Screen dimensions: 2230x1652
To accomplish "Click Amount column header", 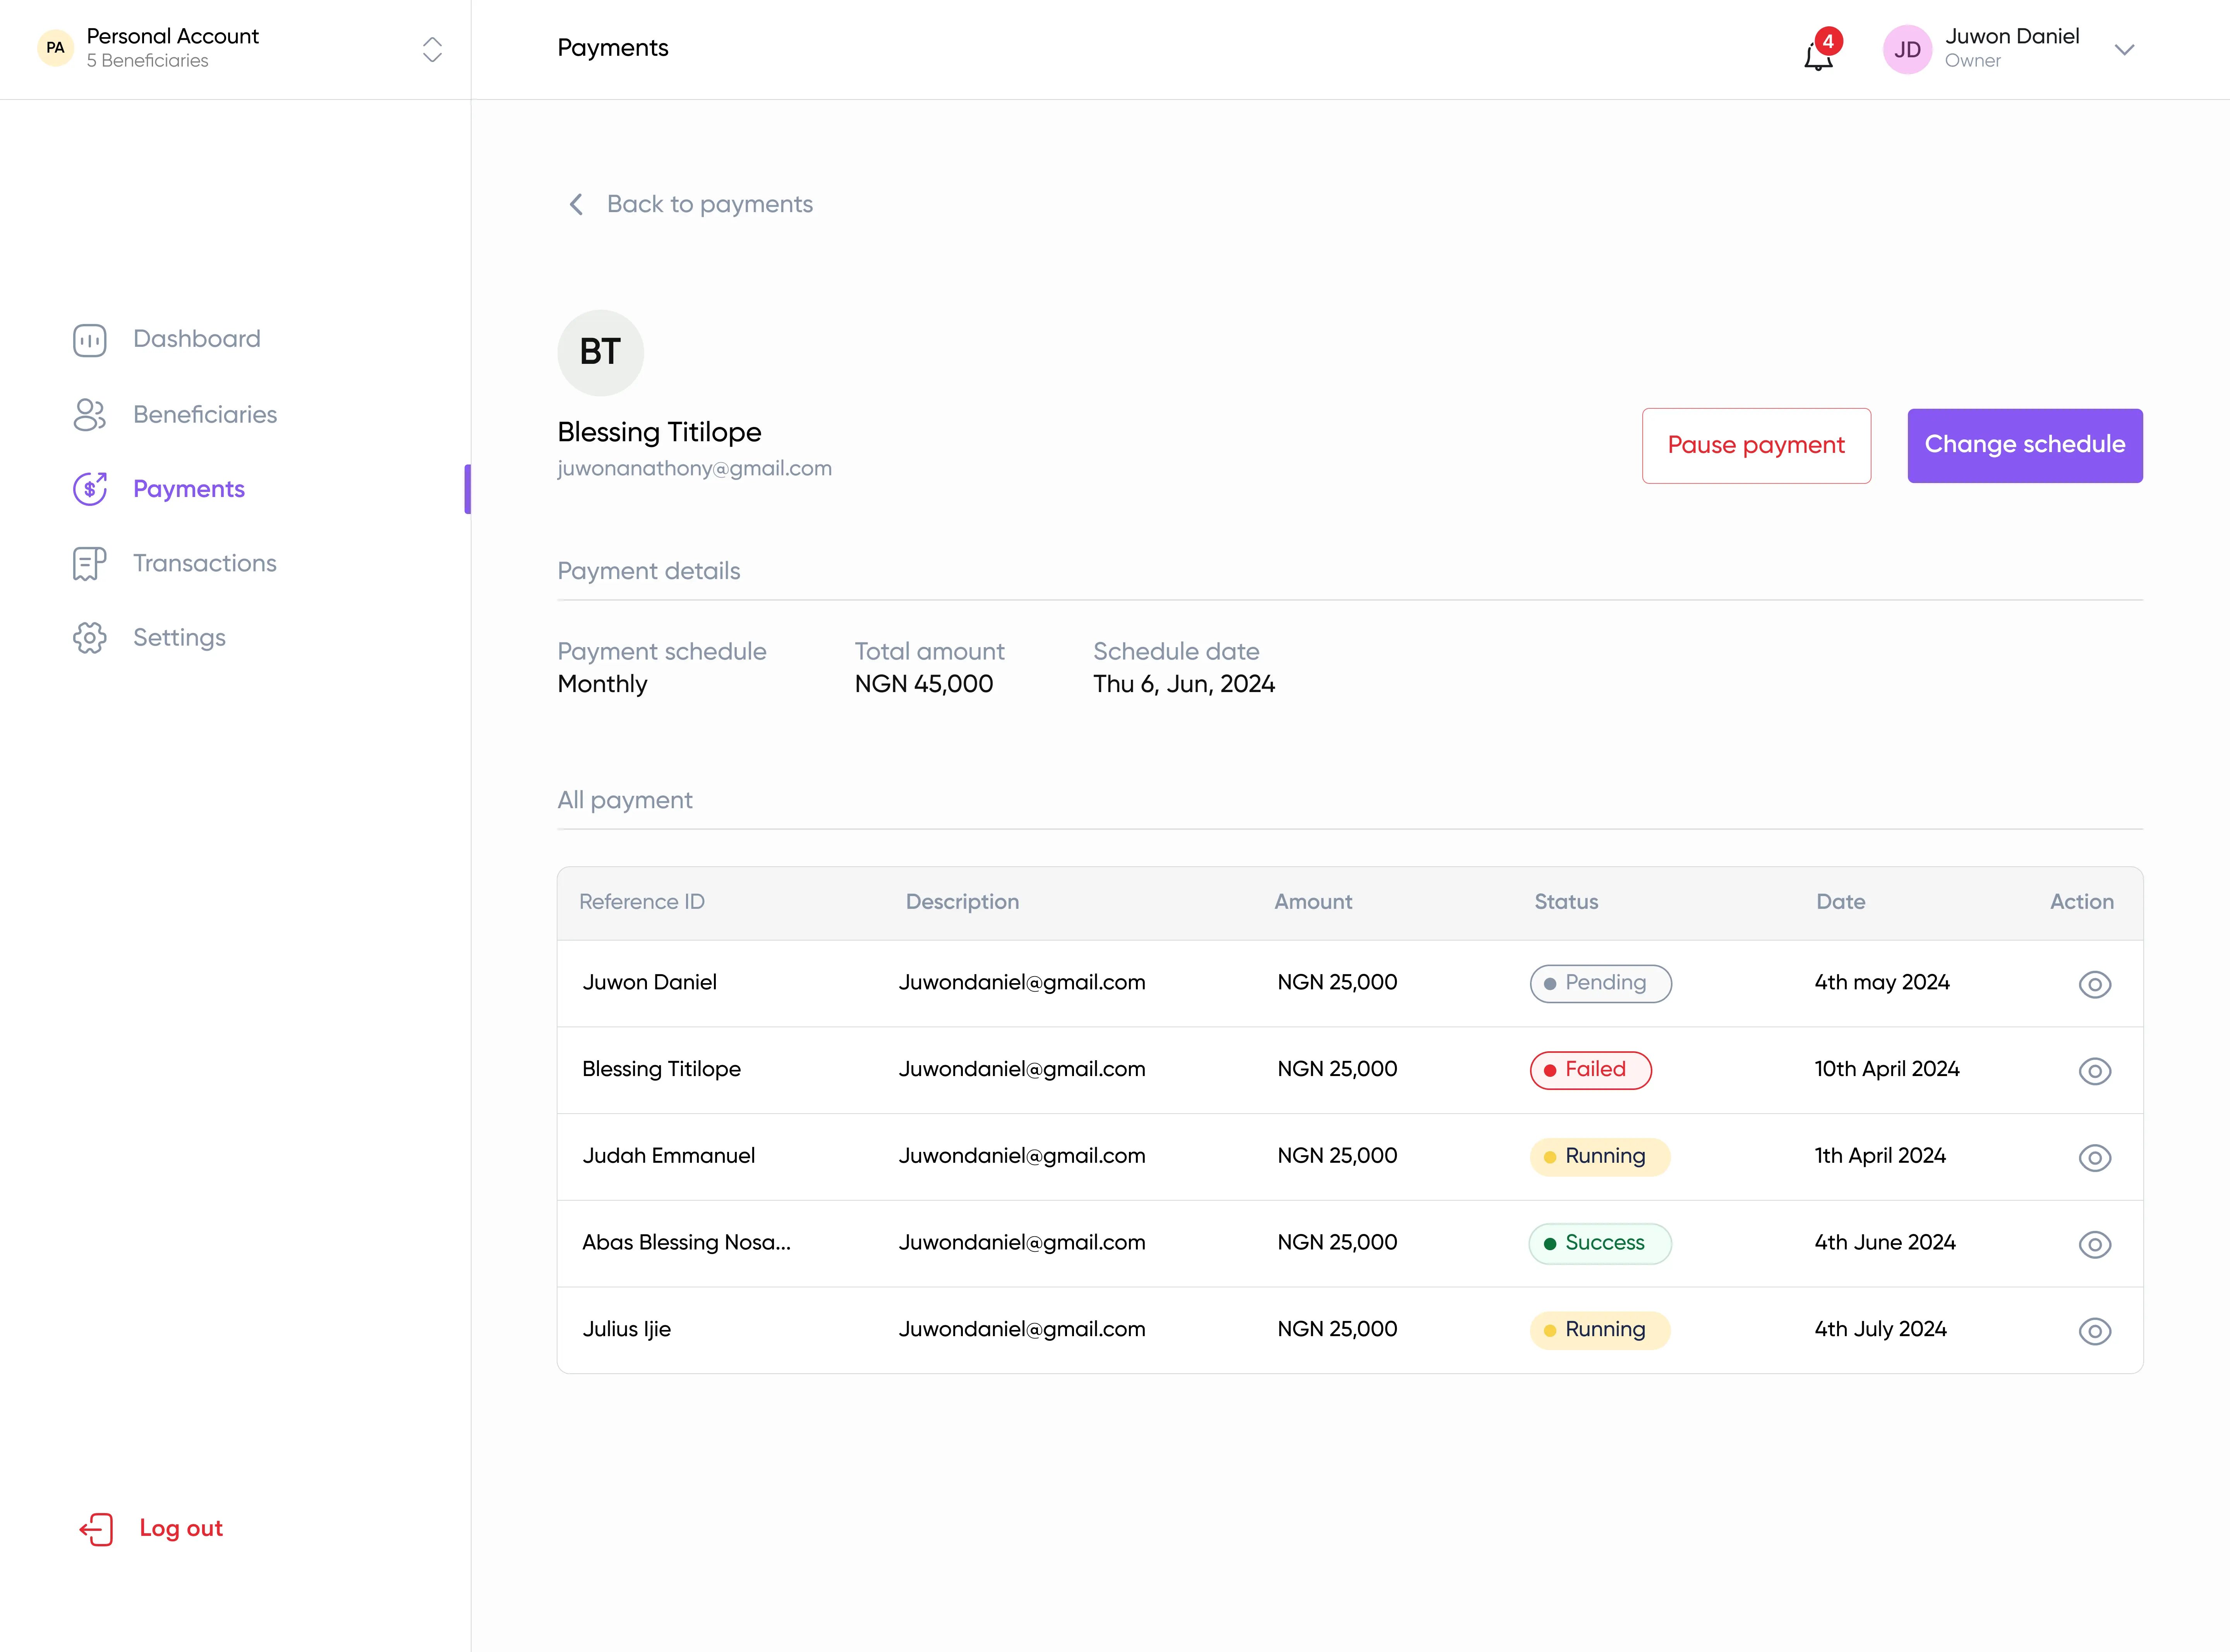I will 1313,902.
